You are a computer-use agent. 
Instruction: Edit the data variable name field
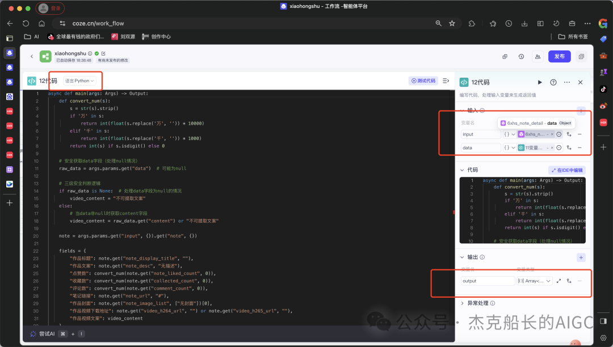point(481,147)
